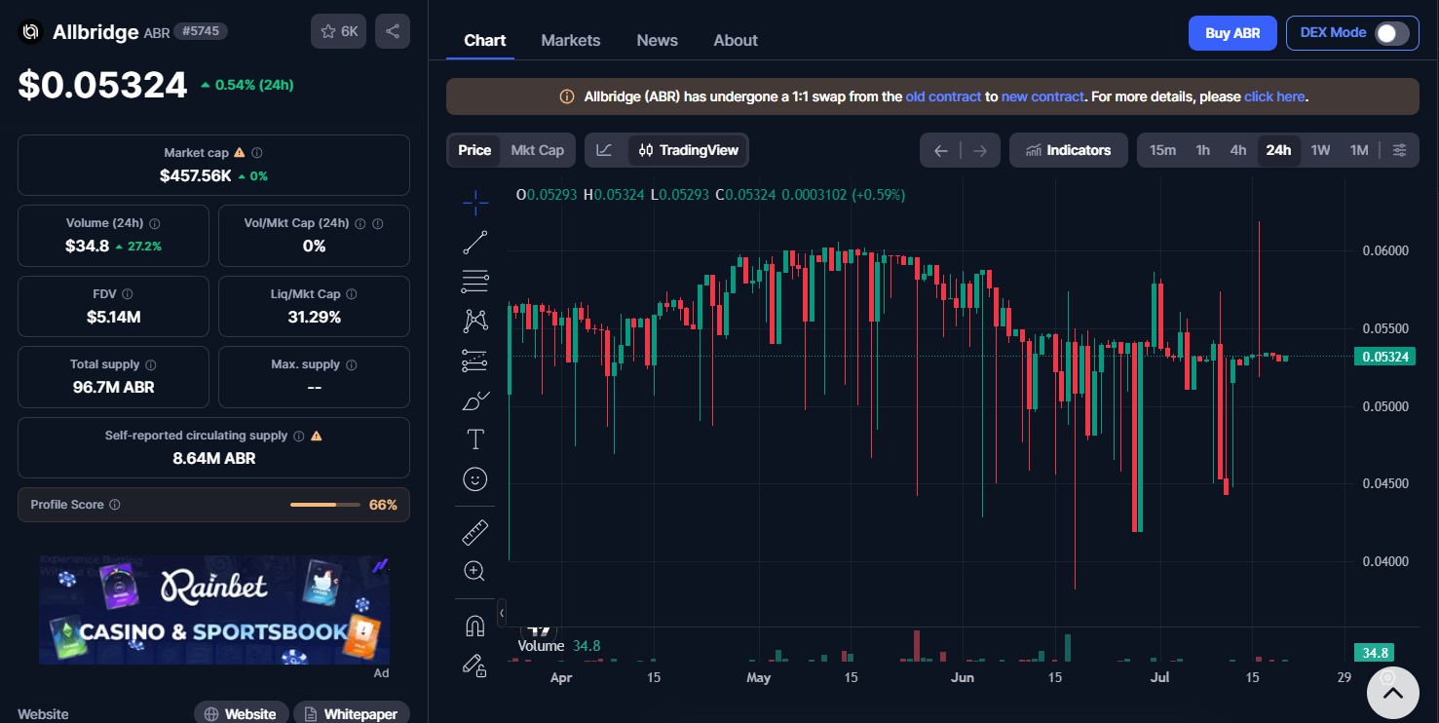The image size is (1439, 723).
Task: Click the $5.14M FDV value
Action: pos(114,317)
